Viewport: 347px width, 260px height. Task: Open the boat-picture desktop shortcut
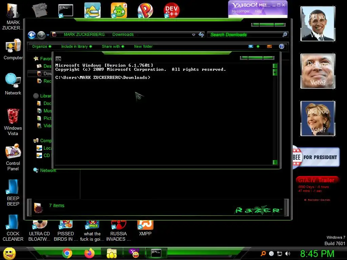92,10
